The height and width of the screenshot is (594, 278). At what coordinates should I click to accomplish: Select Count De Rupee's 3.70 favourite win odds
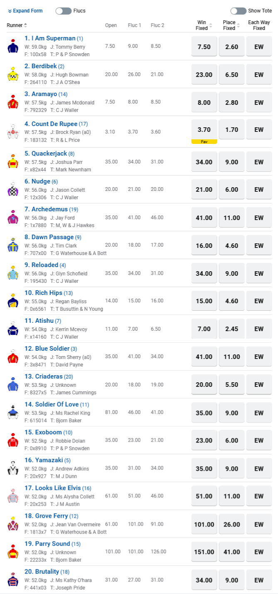click(204, 129)
